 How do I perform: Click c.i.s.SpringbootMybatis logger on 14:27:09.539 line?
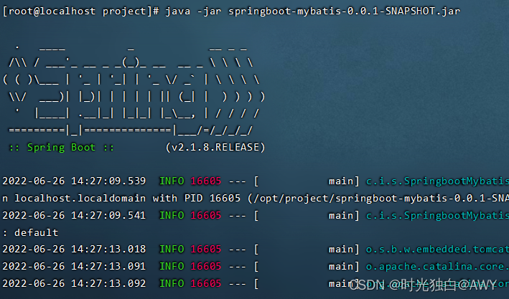[437, 181]
